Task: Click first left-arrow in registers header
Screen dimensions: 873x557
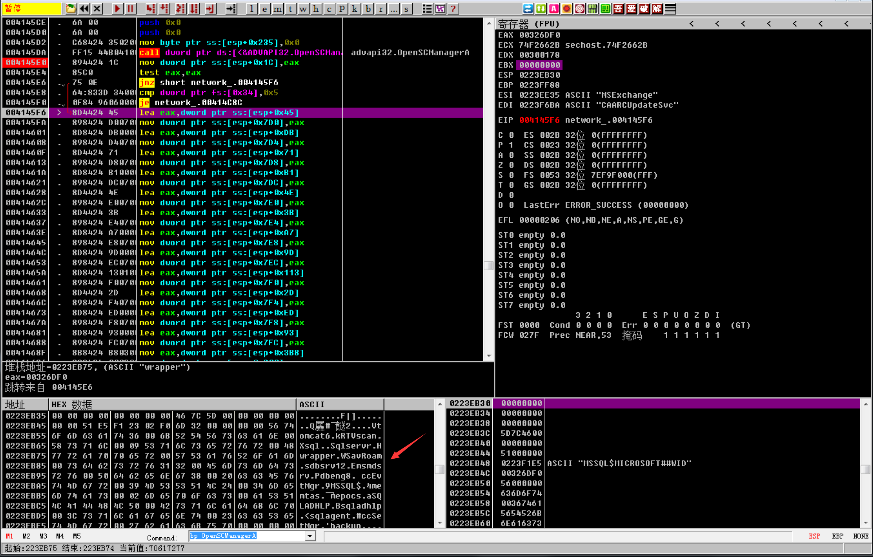Action: tap(692, 24)
